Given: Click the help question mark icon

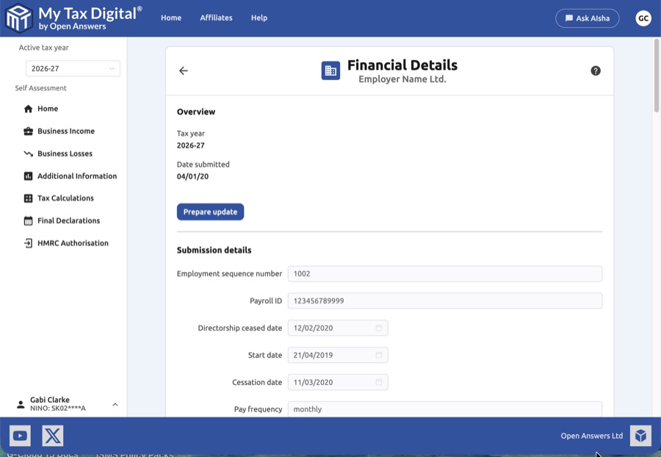Looking at the screenshot, I should (x=596, y=71).
